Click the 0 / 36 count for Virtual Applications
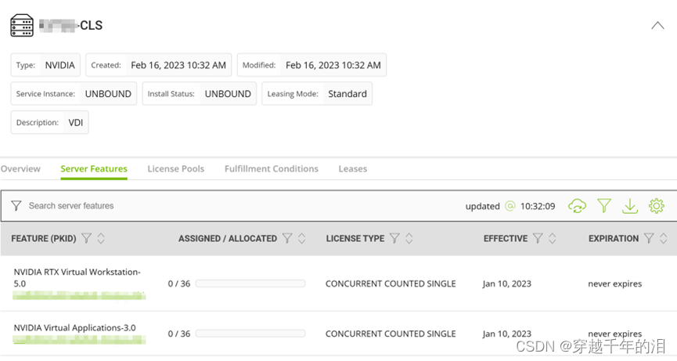Screen dimensions: 677x361 click(179, 334)
